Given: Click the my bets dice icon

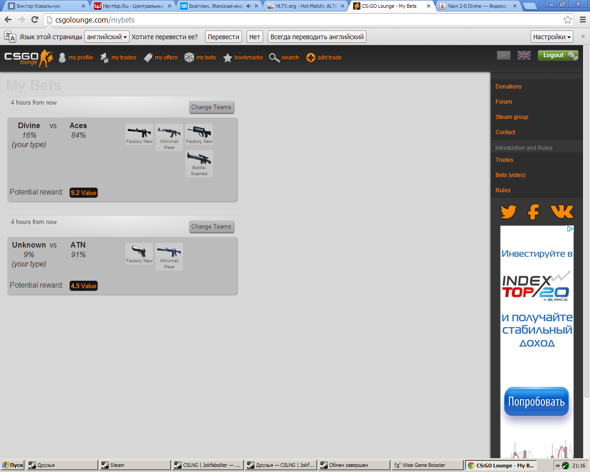Looking at the screenshot, I should click(x=189, y=58).
